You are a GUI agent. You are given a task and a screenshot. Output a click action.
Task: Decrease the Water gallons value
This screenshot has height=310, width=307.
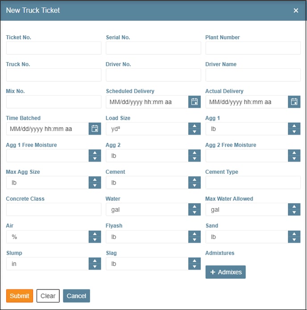point(195,213)
